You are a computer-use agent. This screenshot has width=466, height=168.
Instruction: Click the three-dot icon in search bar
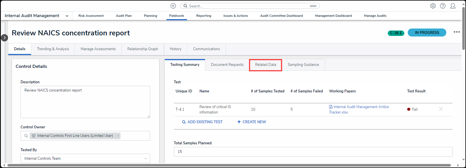click(313, 6)
